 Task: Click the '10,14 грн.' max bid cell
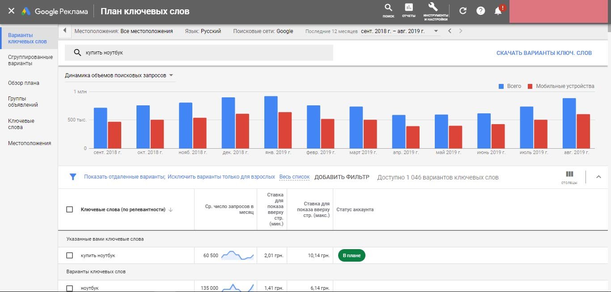coord(319,255)
